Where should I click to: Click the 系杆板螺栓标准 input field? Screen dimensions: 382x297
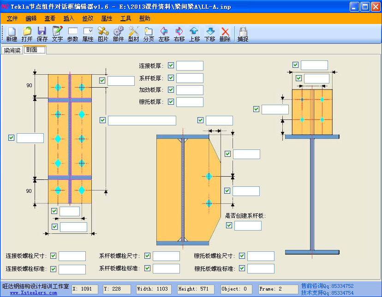(167, 268)
